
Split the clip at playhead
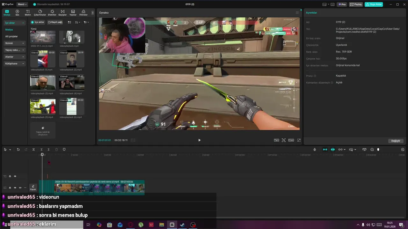[33, 149]
